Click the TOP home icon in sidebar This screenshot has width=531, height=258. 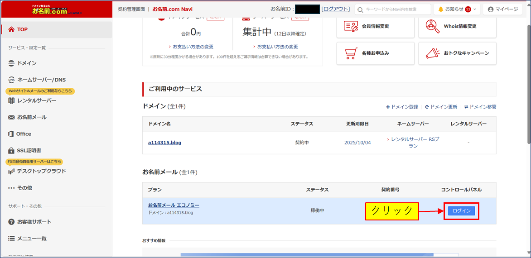(x=11, y=29)
